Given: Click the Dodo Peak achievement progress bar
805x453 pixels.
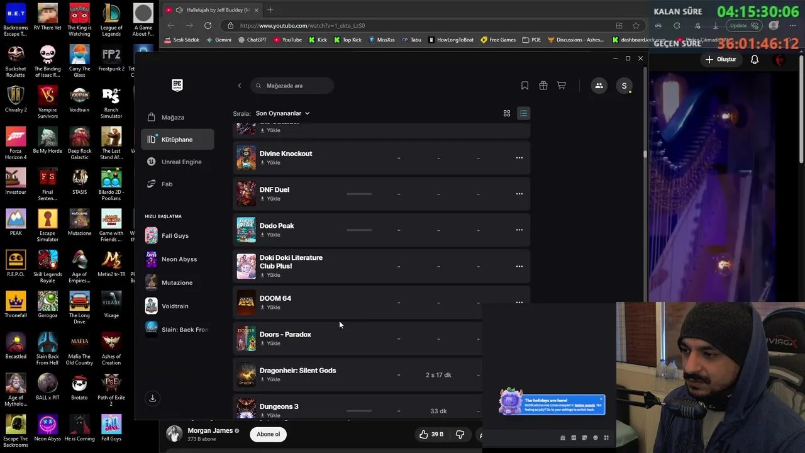Looking at the screenshot, I should (359, 230).
